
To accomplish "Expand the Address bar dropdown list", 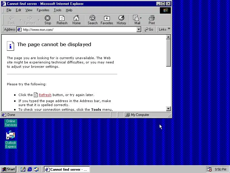I will click(x=139, y=29).
